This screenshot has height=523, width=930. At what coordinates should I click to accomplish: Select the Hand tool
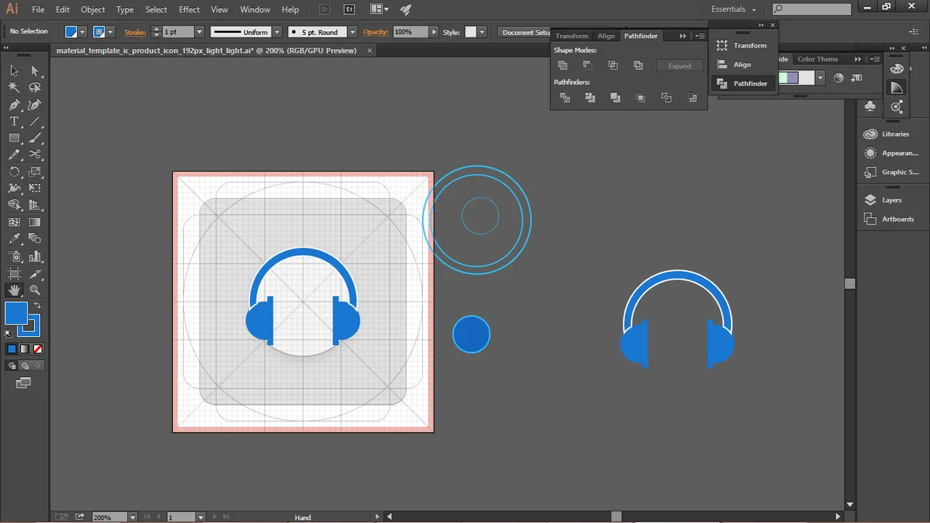pyautogui.click(x=14, y=290)
